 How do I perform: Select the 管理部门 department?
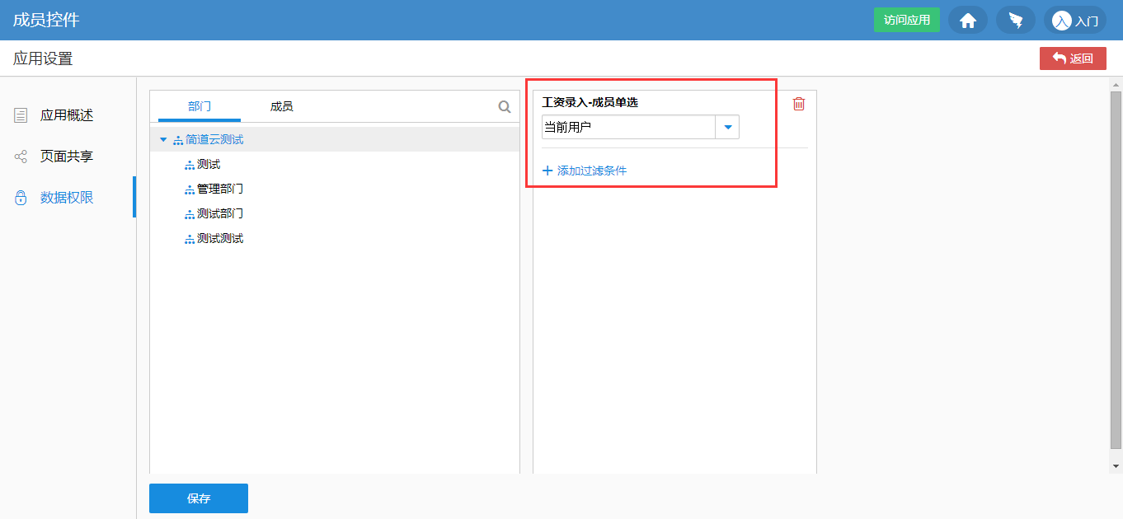tap(219, 189)
